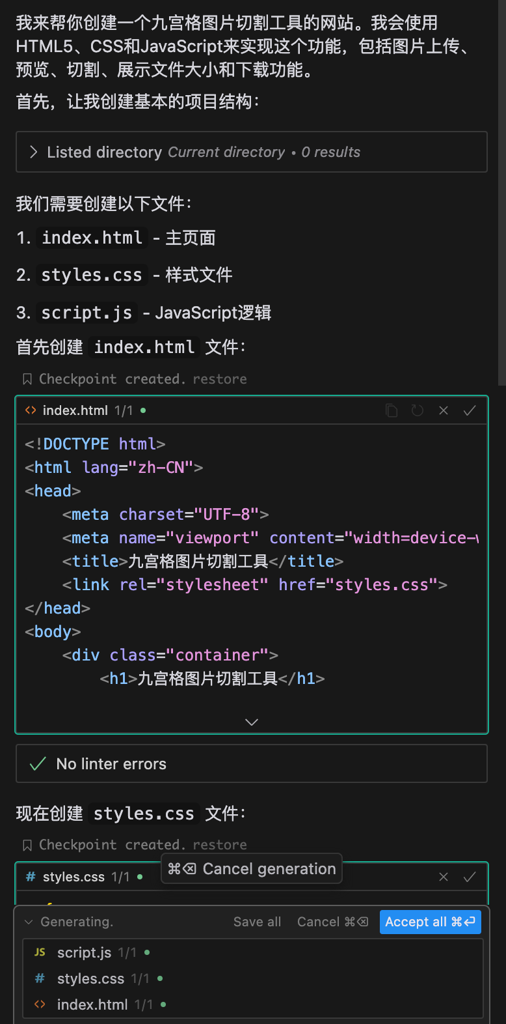Collapse the Generating file list chevron
506x1024 pixels.
click(x=29, y=922)
